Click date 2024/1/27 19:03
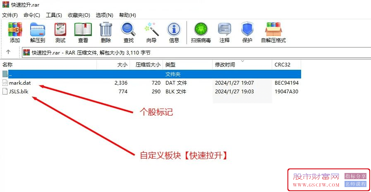Screen dimensions: 371x192 [x=235, y=91]
